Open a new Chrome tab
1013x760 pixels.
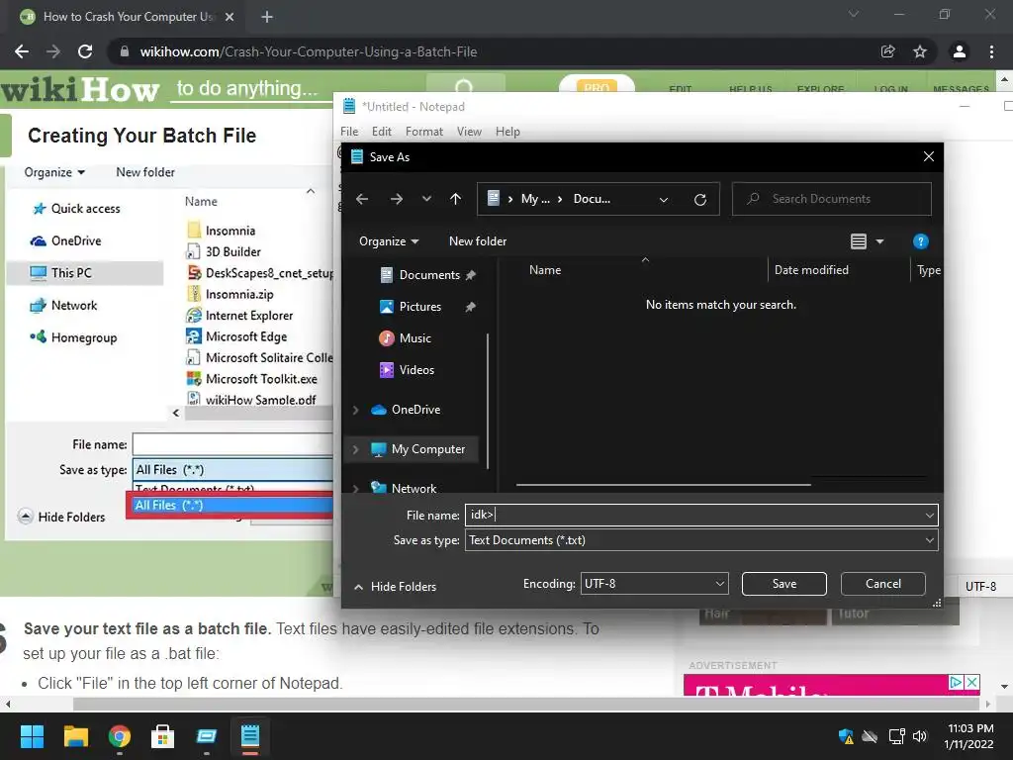click(x=267, y=17)
